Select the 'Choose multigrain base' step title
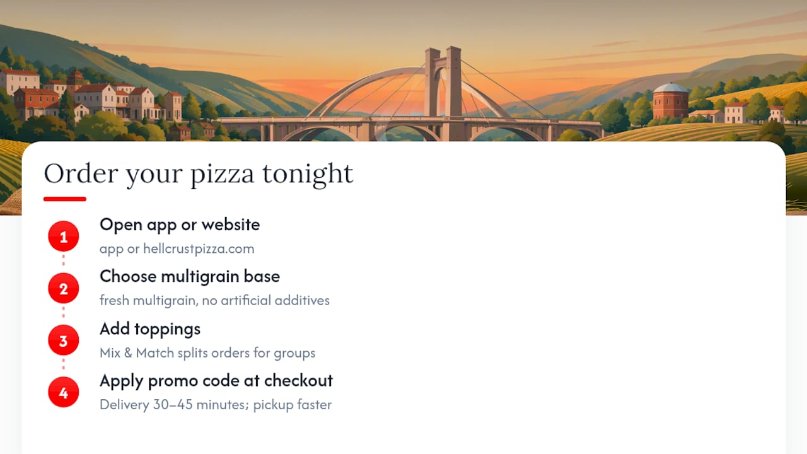Image resolution: width=807 pixels, height=454 pixels. [x=190, y=276]
